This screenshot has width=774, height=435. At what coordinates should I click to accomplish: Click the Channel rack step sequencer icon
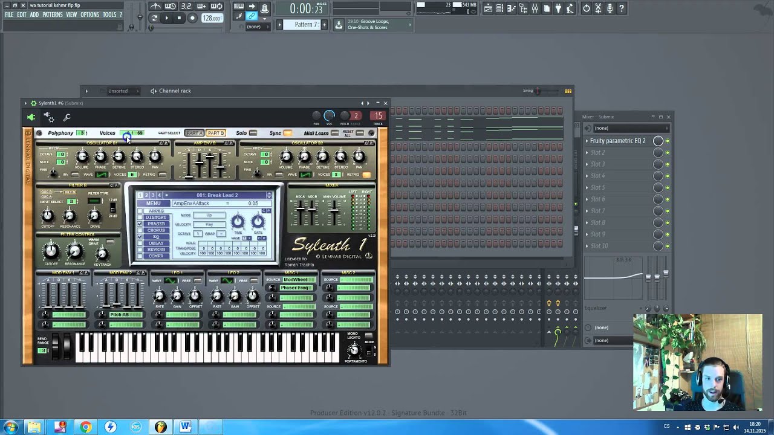(x=568, y=91)
